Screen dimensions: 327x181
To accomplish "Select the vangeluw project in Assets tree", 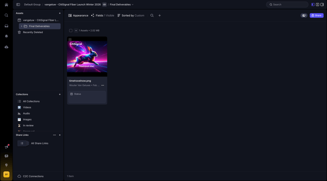I will 38,20.
